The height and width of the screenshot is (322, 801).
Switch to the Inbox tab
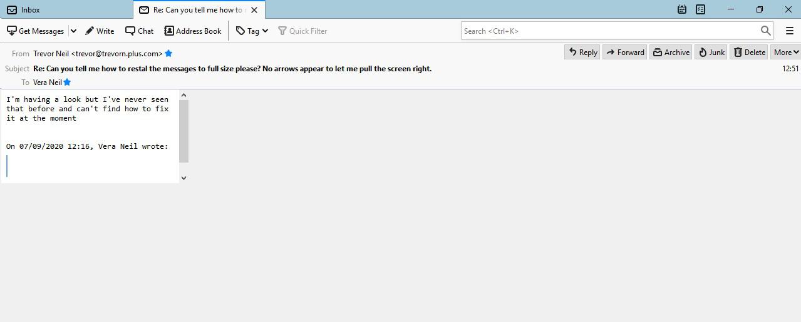click(x=66, y=9)
